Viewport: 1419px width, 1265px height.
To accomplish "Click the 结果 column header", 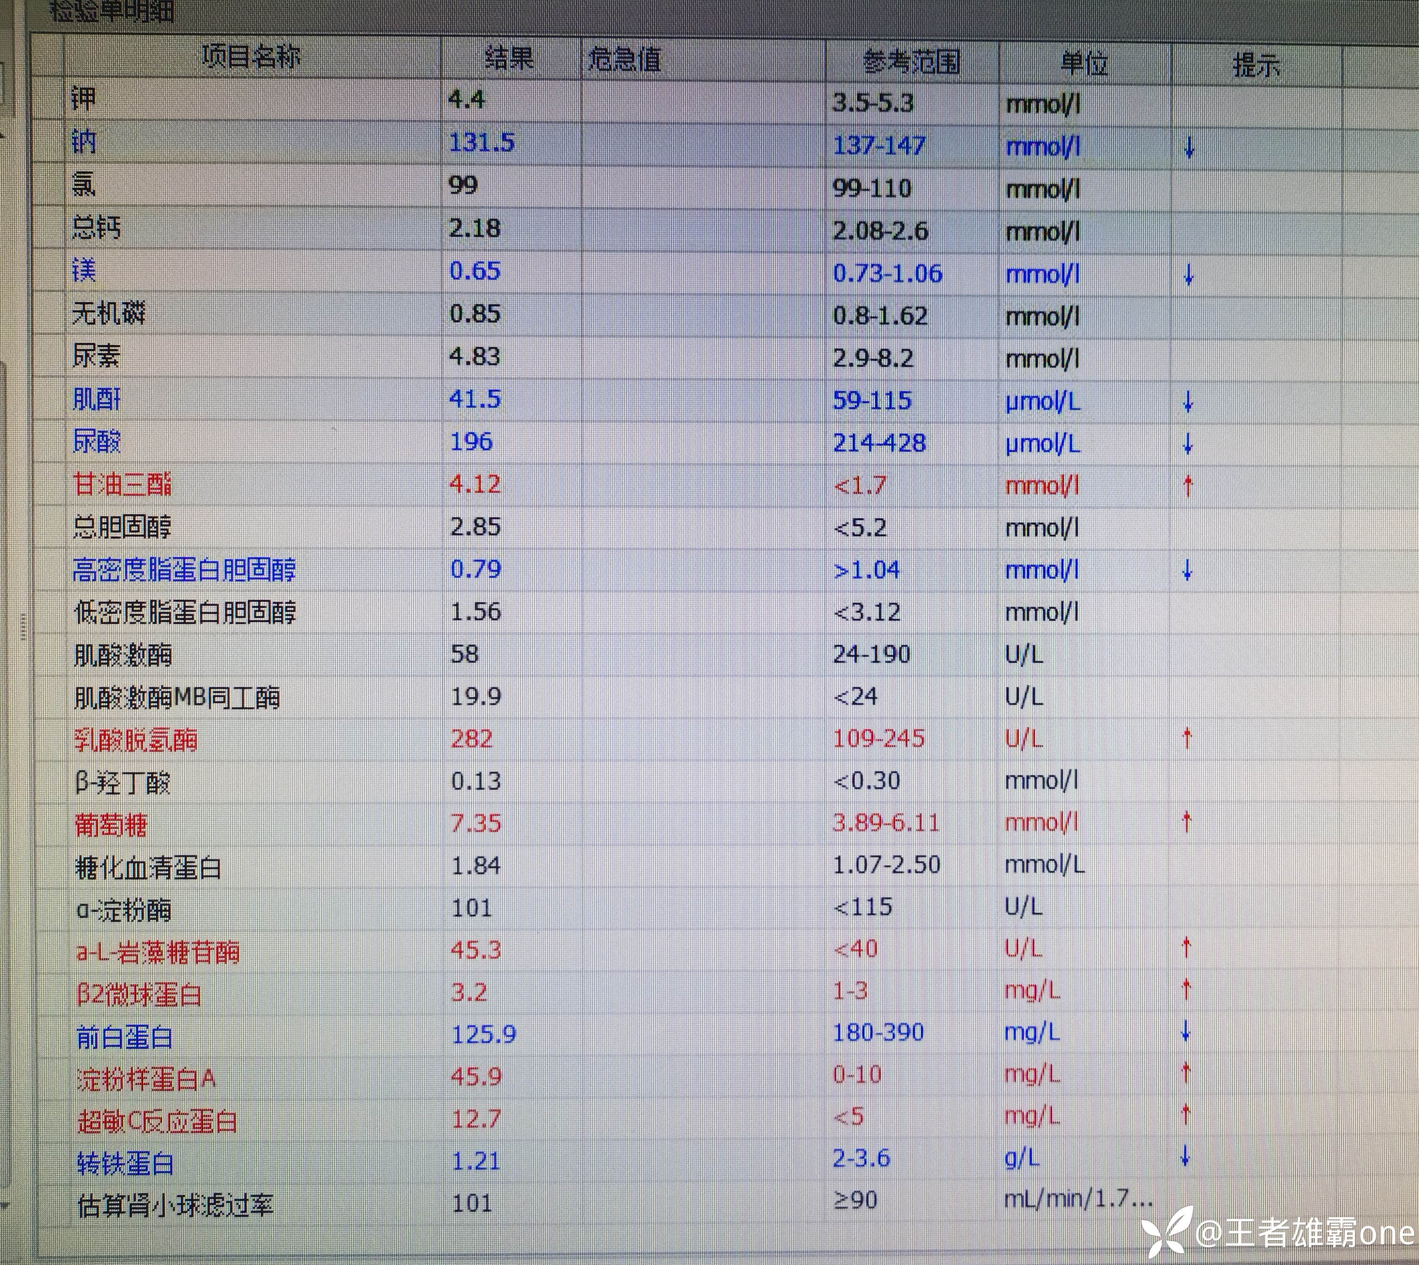I will point(509,59).
